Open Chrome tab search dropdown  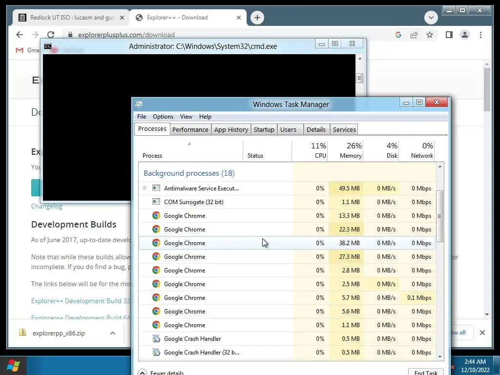click(x=431, y=18)
